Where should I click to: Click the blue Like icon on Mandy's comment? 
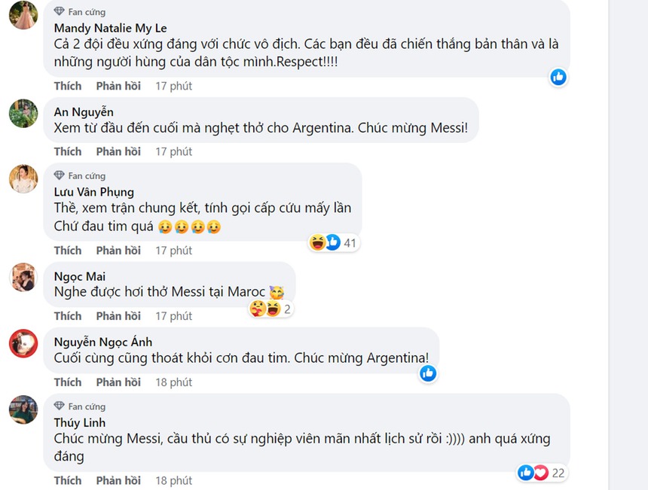[558, 77]
